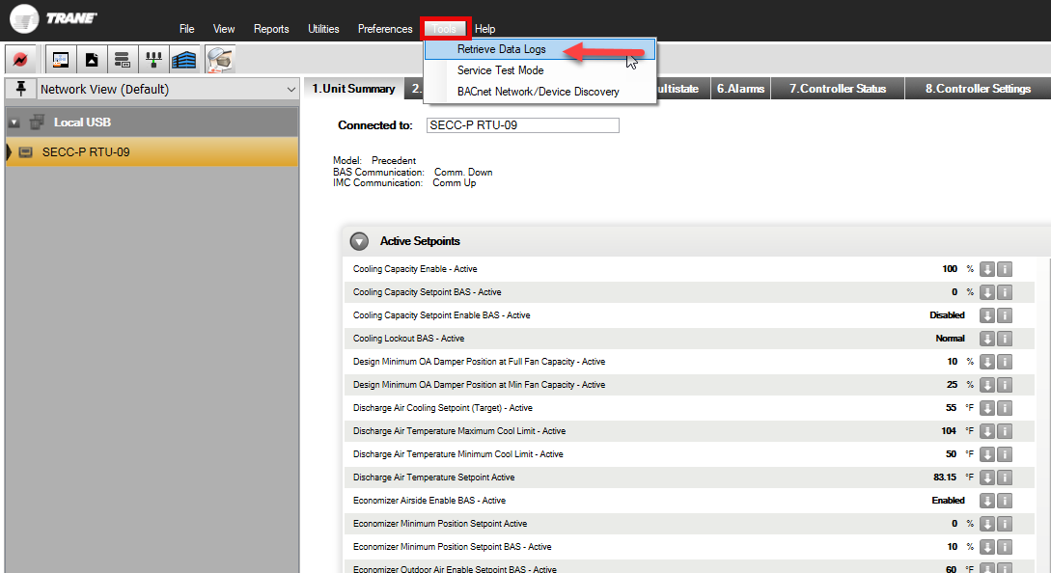Click the red lightning connection icon
The image size is (1051, 573).
pos(21,60)
